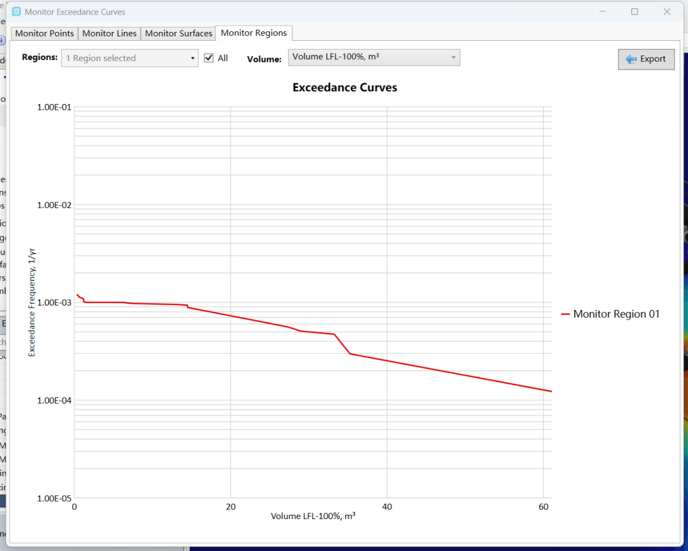This screenshot has width=688, height=551.
Task: Click the 60 x-axis tick label
Action: pos(543,506)
